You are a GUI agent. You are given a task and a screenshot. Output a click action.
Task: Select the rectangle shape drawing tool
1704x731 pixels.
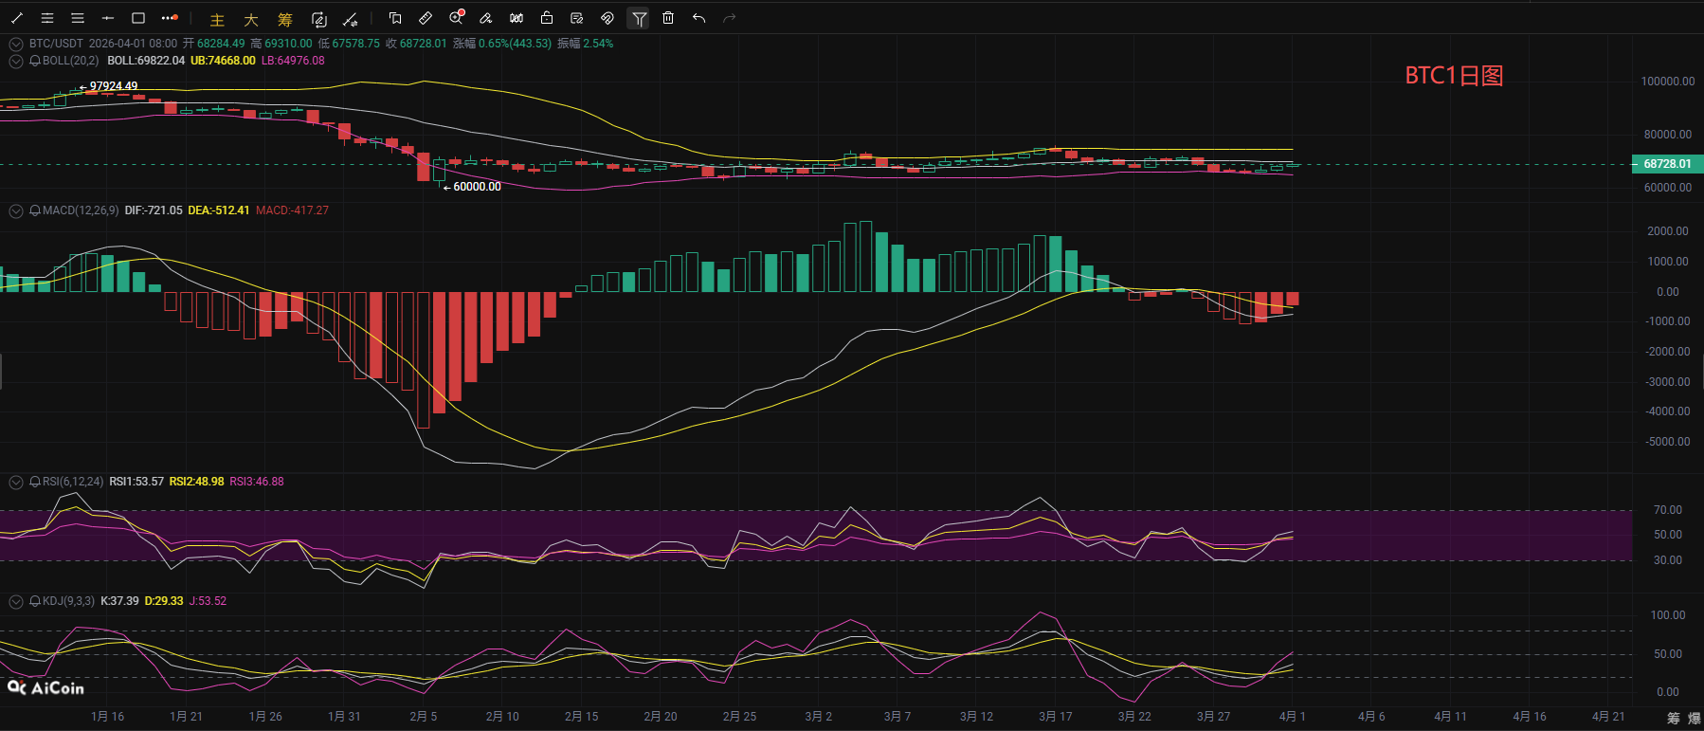tap(138, 18)
